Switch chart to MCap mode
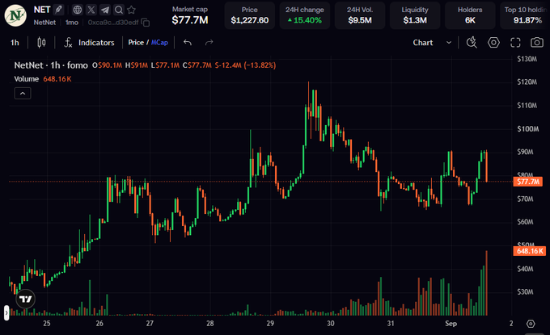 [x=159, y=43]
